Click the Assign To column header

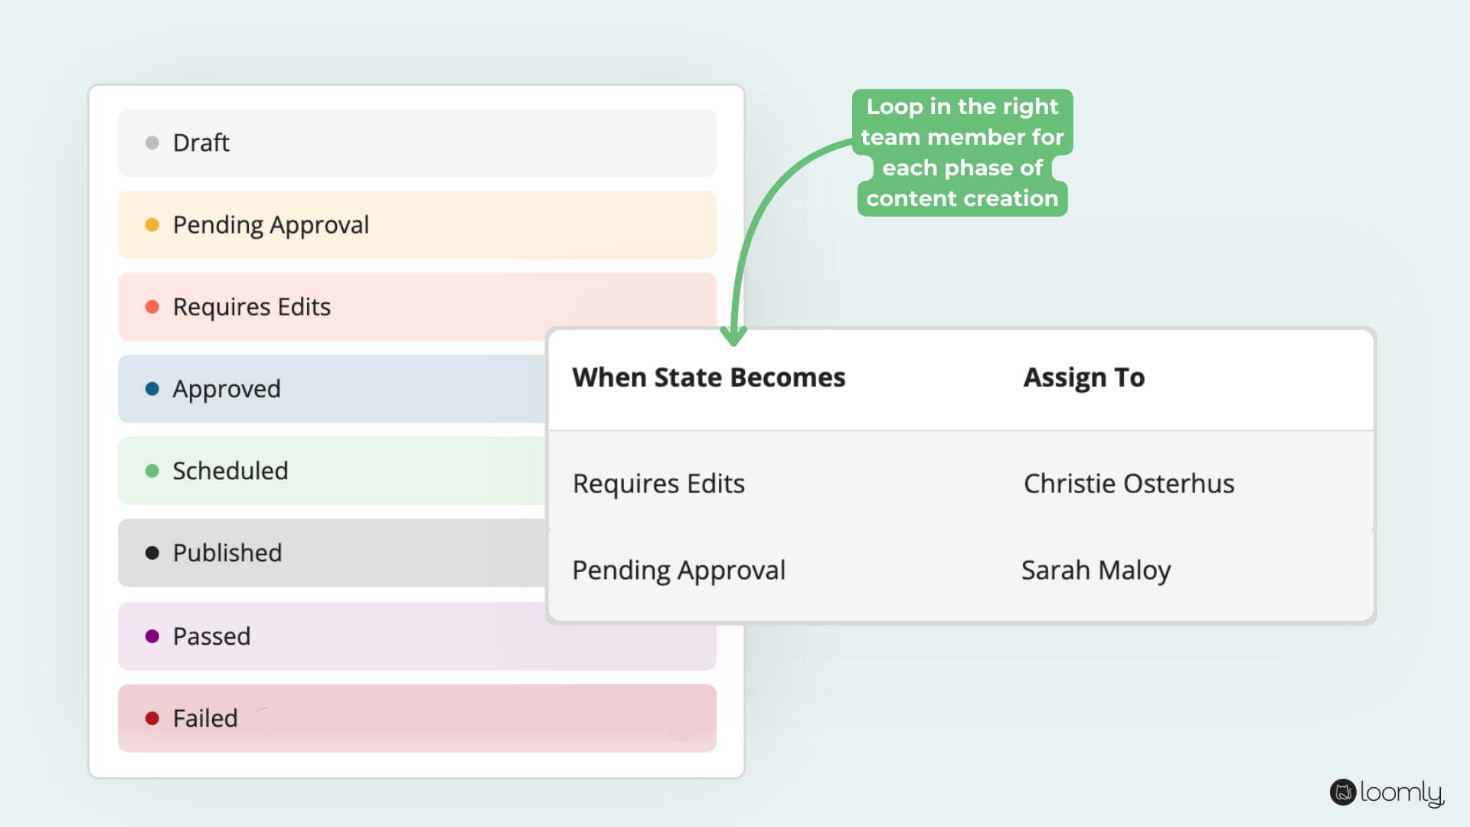click(x=1084, y=377)
